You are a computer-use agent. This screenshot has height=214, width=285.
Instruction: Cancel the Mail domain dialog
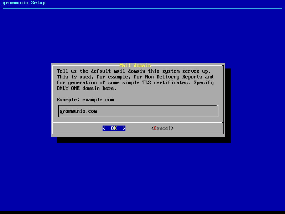[162, 128]
